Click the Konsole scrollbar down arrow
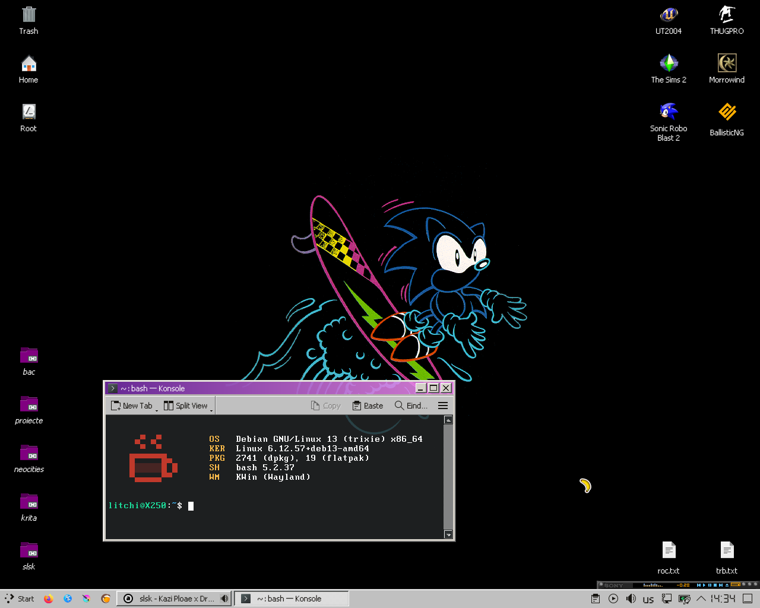This screenshot has height=608, width=760. click(x=448, y=534)
